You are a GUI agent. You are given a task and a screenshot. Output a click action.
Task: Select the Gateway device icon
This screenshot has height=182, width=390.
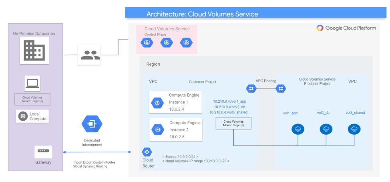[x=43, y=152]
